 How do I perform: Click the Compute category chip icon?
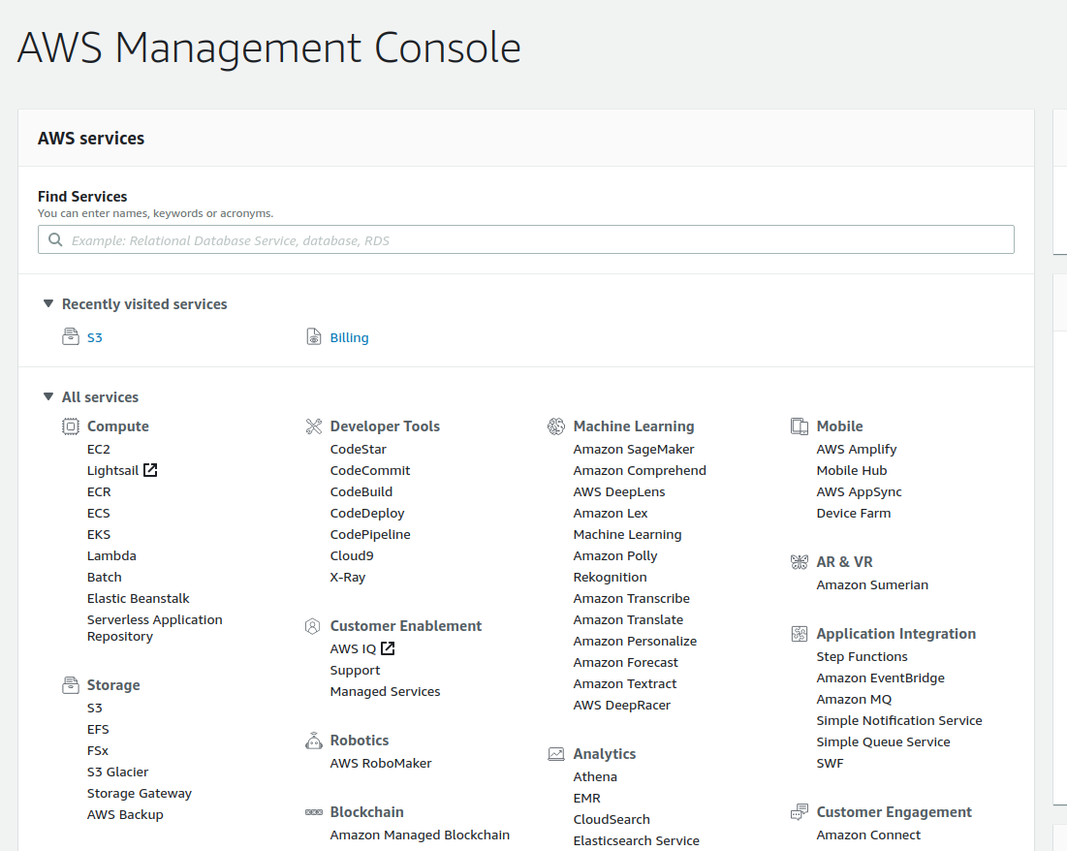point(70,426)
